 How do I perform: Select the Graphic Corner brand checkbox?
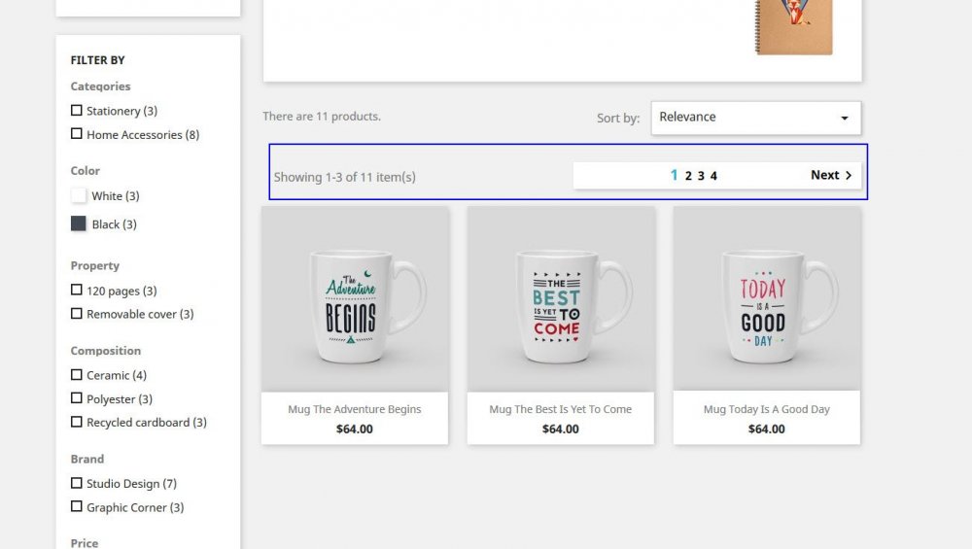tap(76, 506)
